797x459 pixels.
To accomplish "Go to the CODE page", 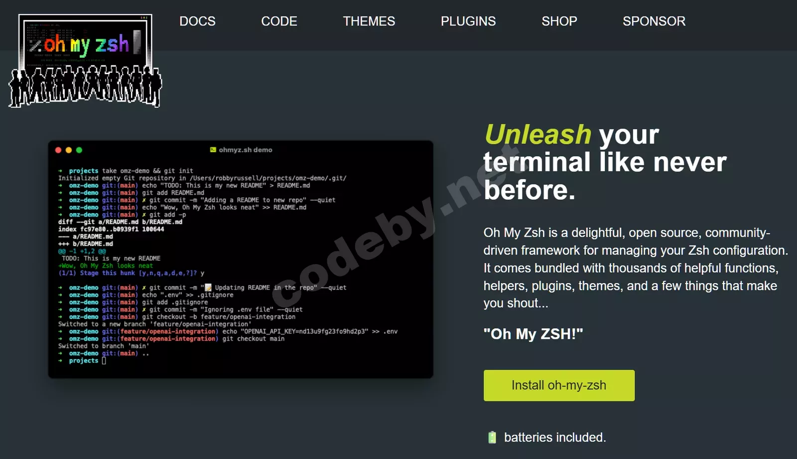I will click(279, 21).
